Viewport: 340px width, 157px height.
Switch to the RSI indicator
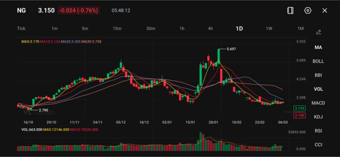[x=318, y=131]
